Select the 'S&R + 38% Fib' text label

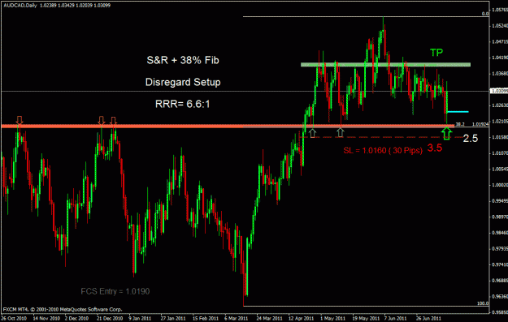(183, 60)
